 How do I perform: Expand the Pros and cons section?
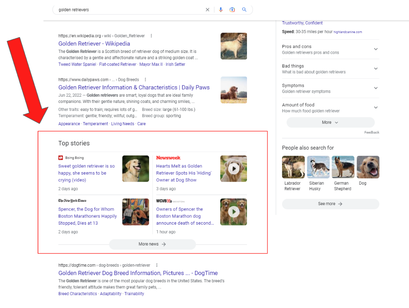330,49
